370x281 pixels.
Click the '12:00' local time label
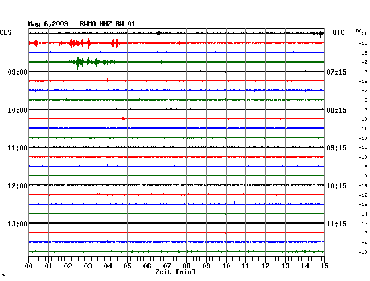click(18, 186)
